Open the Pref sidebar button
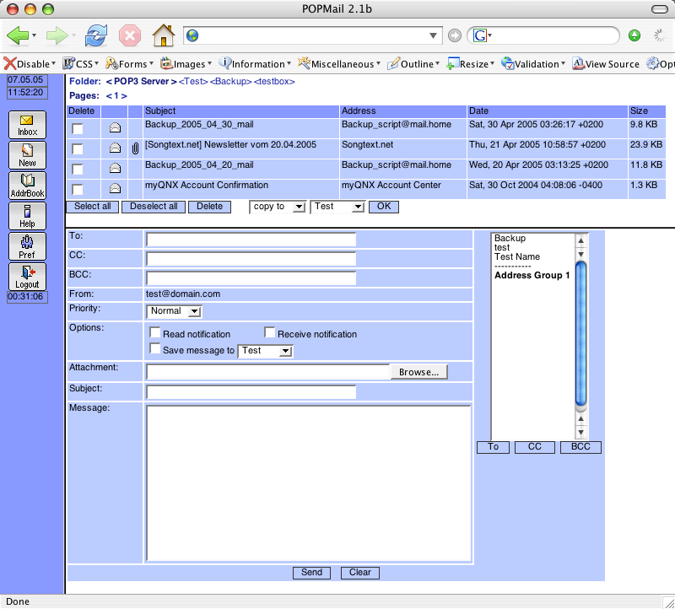Screen dimensions: 675x609 point(27,246)
